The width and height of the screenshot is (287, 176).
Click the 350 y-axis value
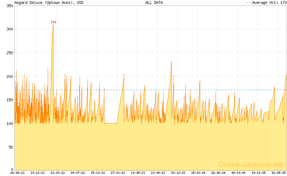click(x=10, y=5)
